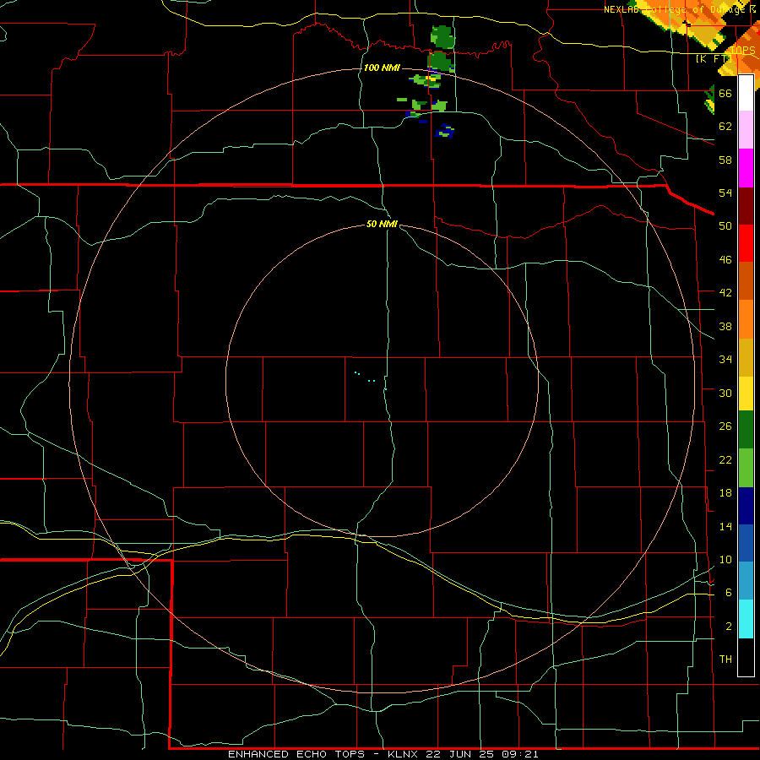Click the '46' legend value
Screen dimensions: 760x760
click(725, 260)
